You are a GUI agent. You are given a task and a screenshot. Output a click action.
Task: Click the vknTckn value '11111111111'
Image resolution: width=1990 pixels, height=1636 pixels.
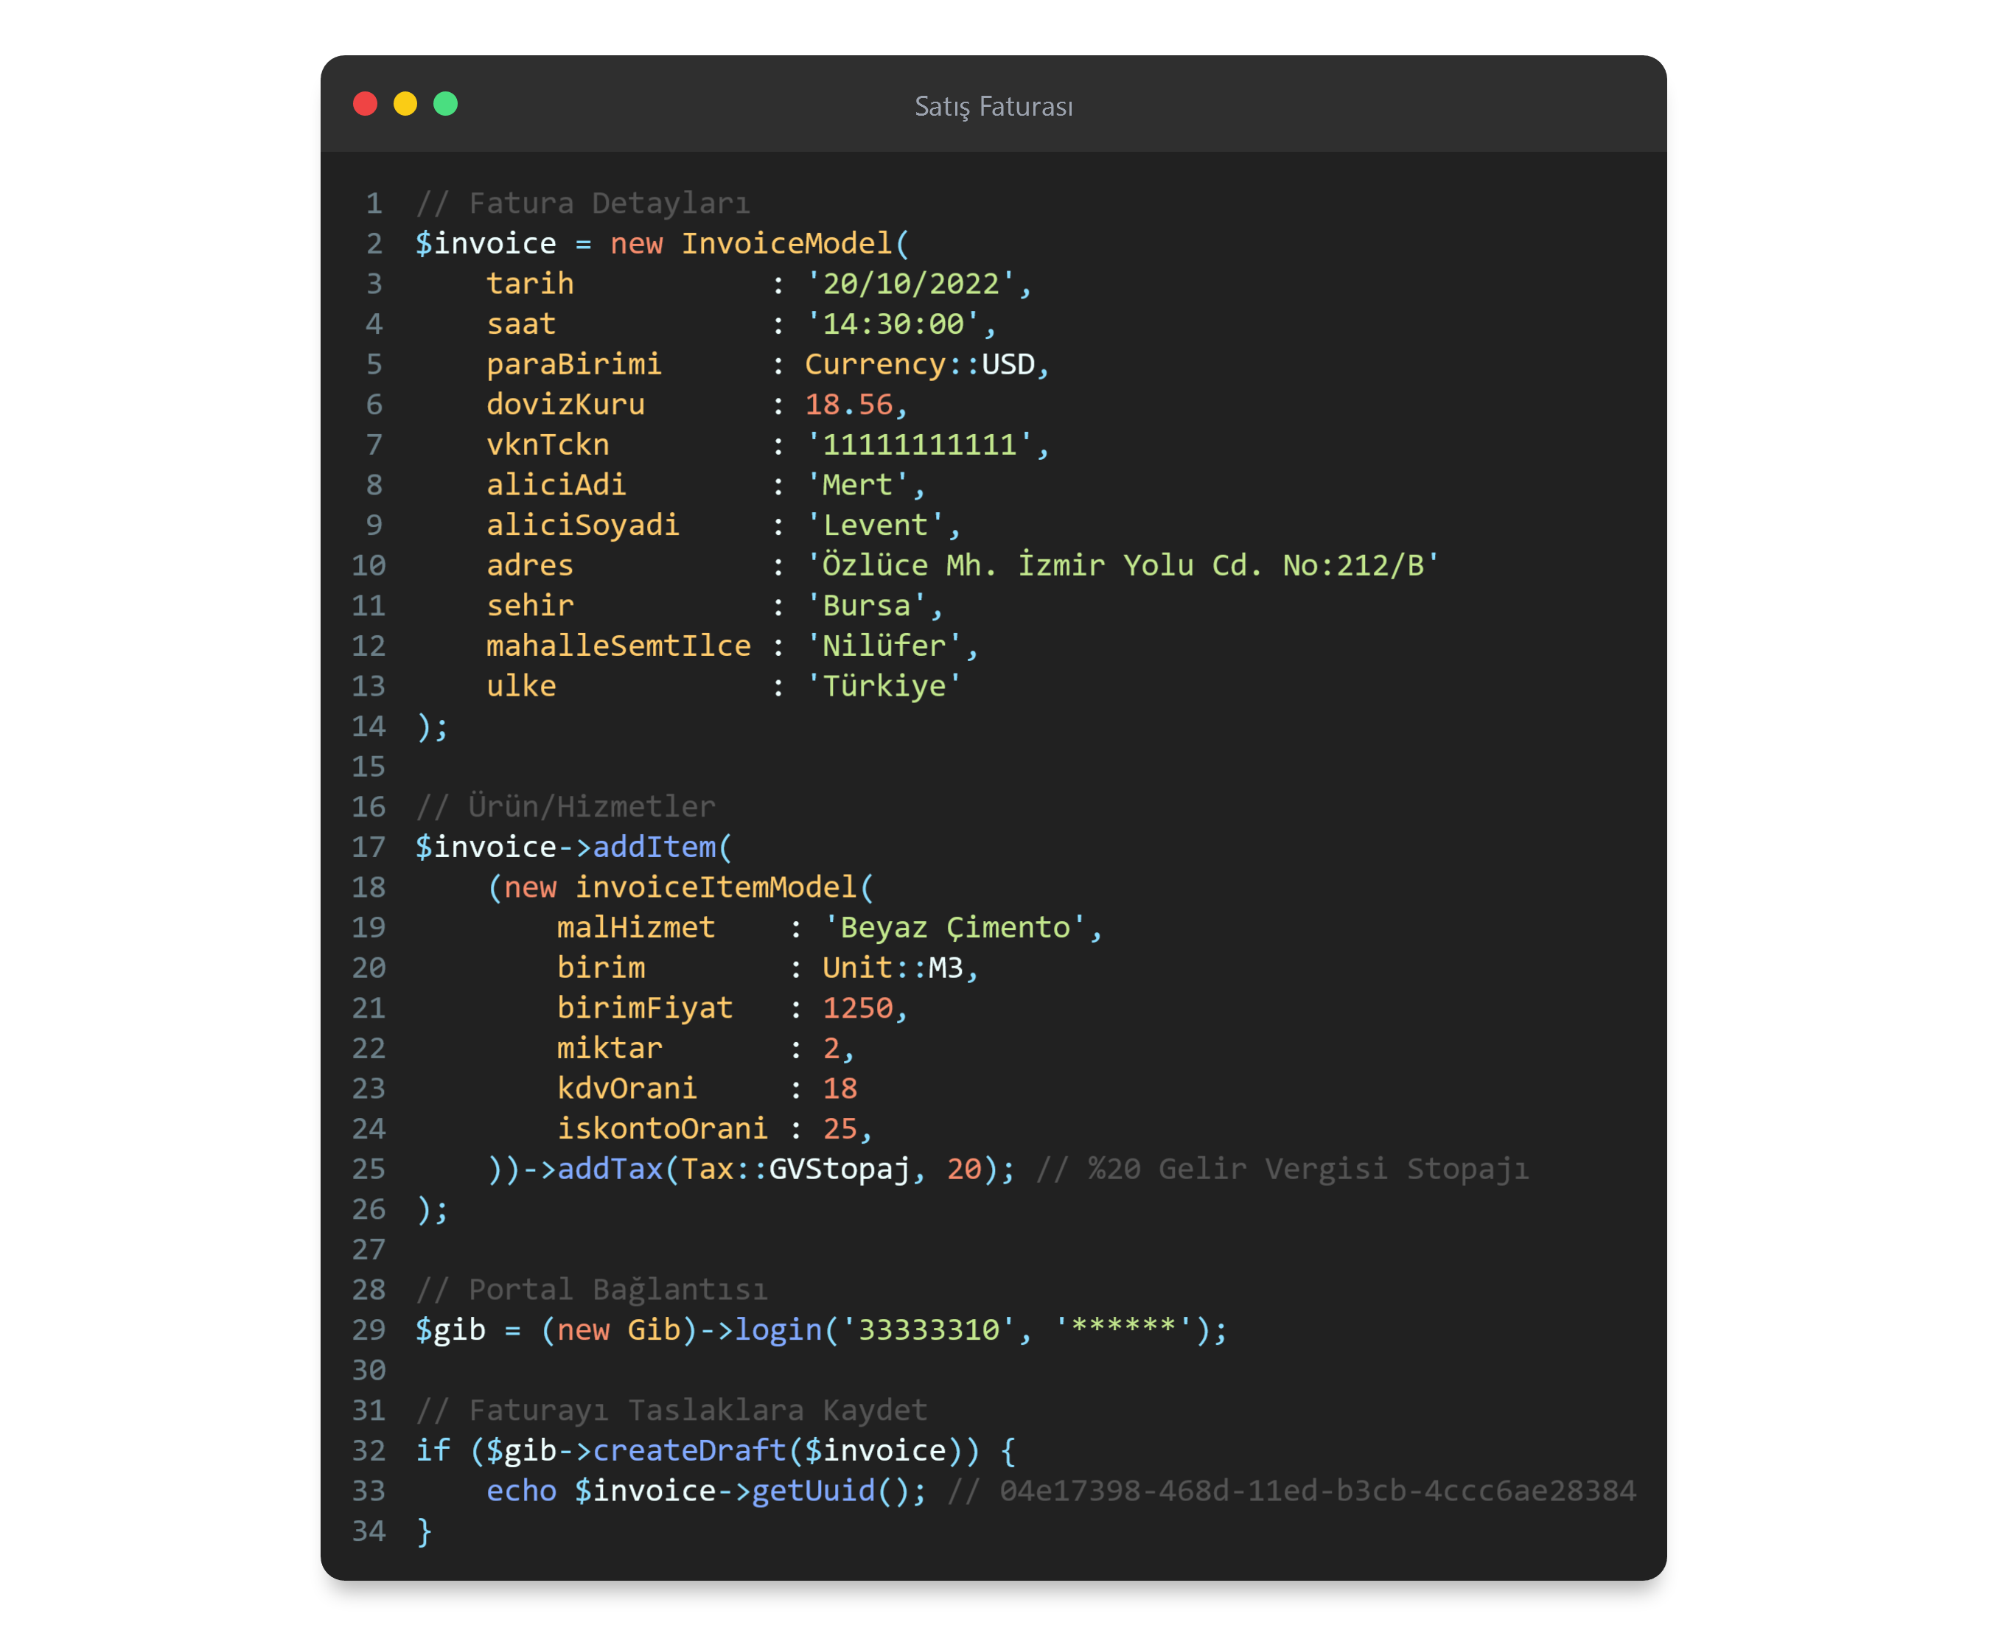(919, 445)
